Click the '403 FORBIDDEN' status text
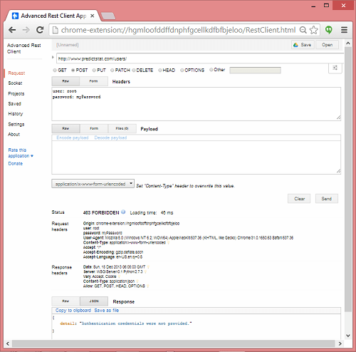356x352 pixels. (101, 212)
